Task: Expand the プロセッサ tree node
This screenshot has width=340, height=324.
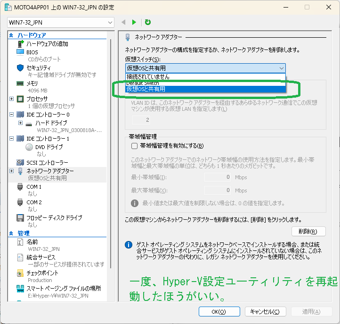Action: pyautogui.click(x=12, y=99)
